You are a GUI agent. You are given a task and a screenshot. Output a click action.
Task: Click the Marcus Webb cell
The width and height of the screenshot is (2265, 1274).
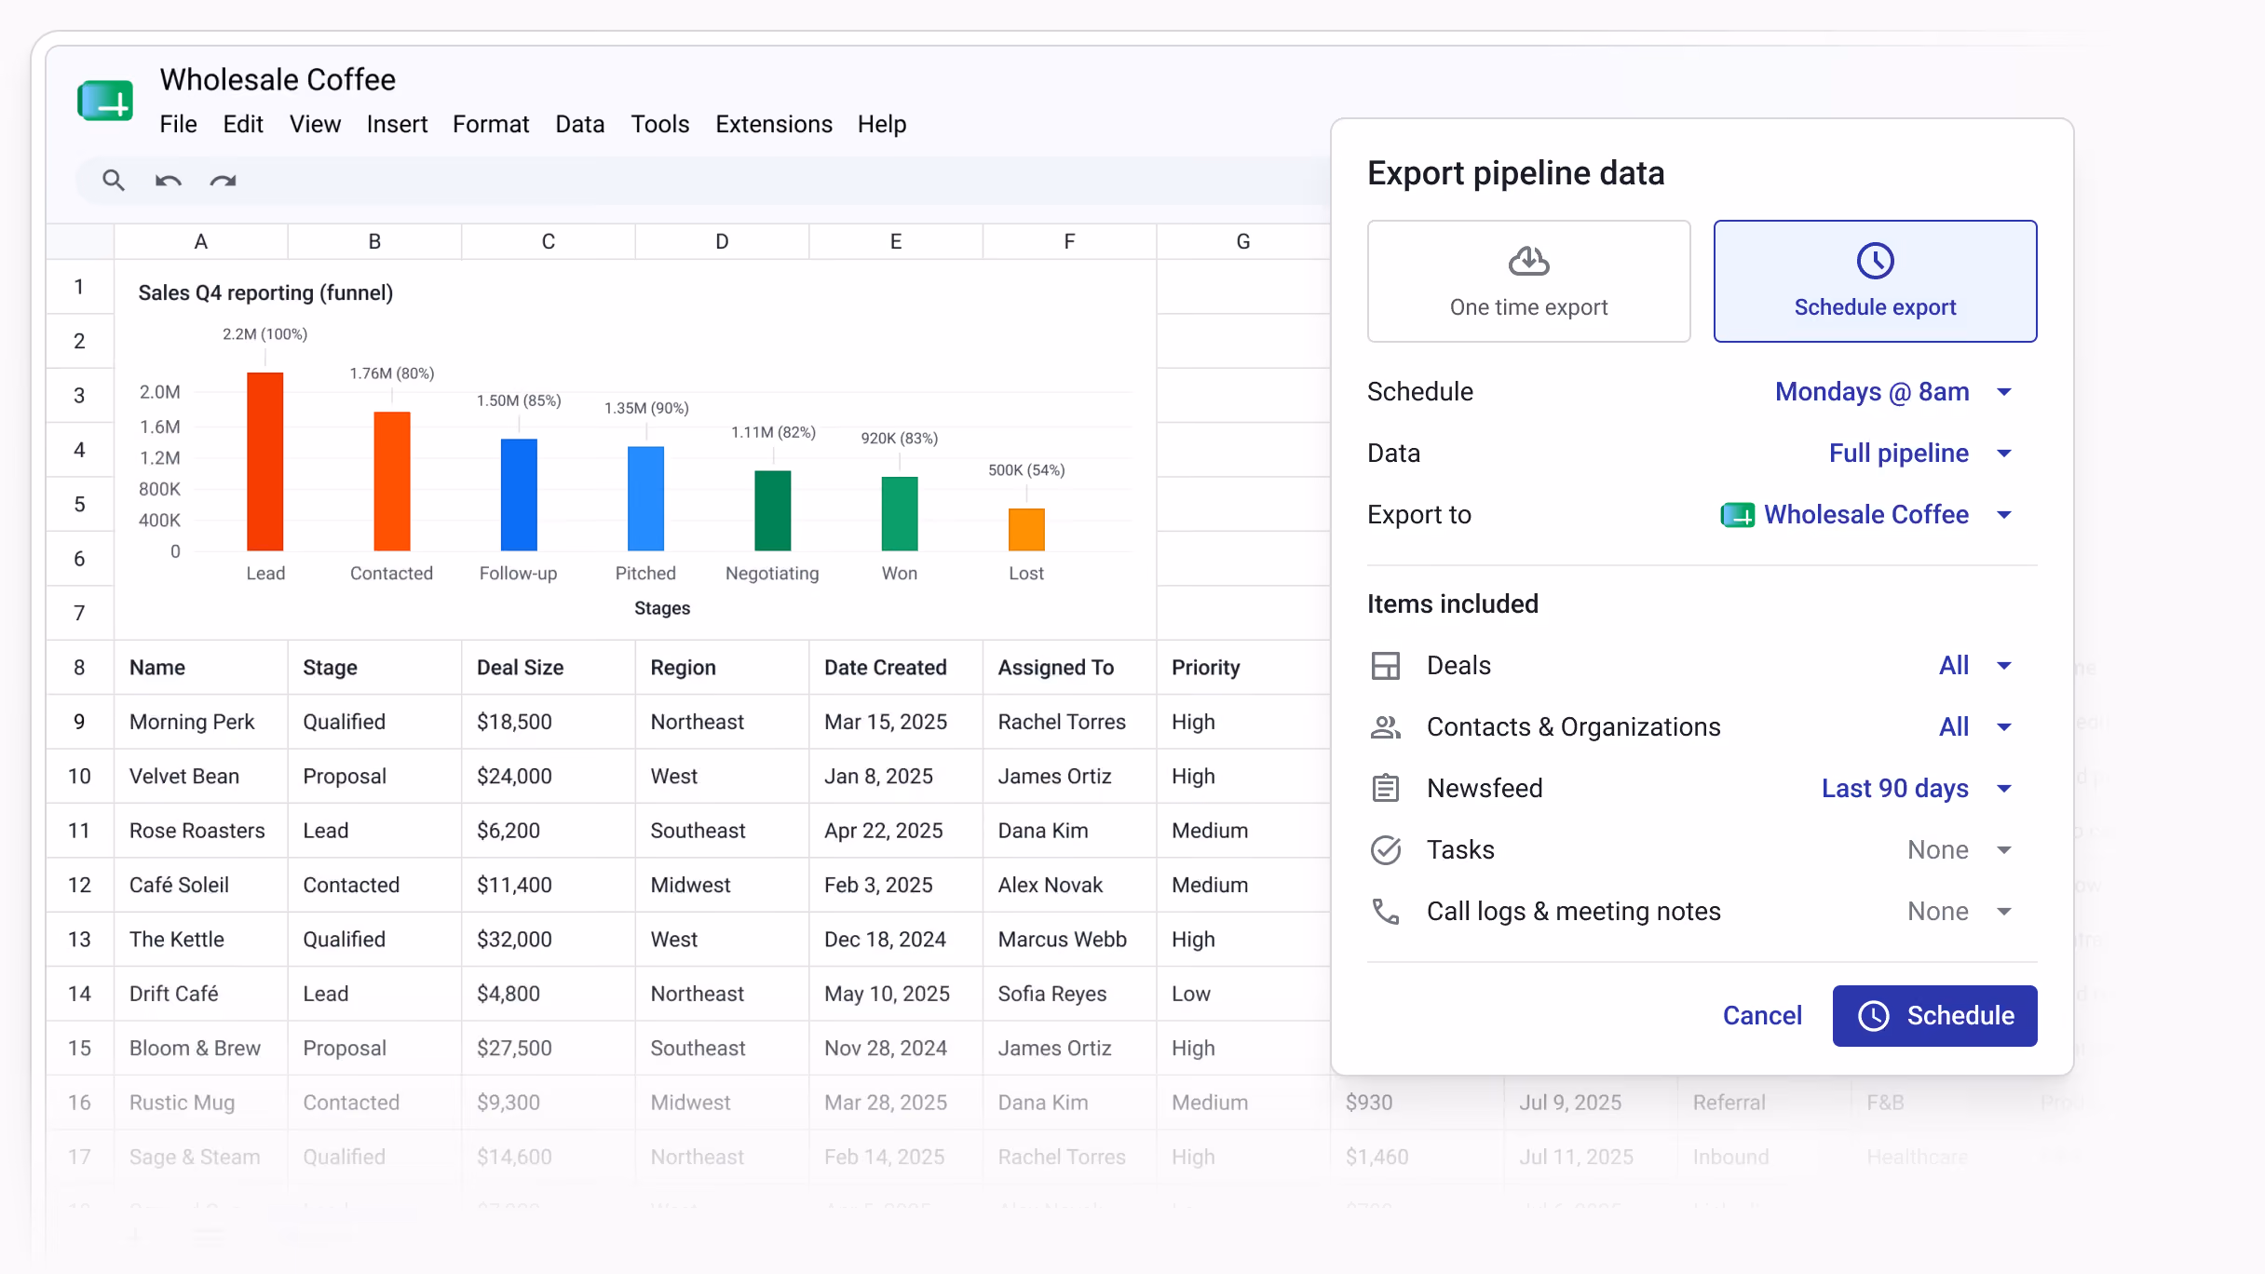(1070, 940)
